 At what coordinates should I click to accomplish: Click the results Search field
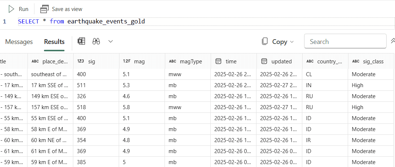pos(345,41)
